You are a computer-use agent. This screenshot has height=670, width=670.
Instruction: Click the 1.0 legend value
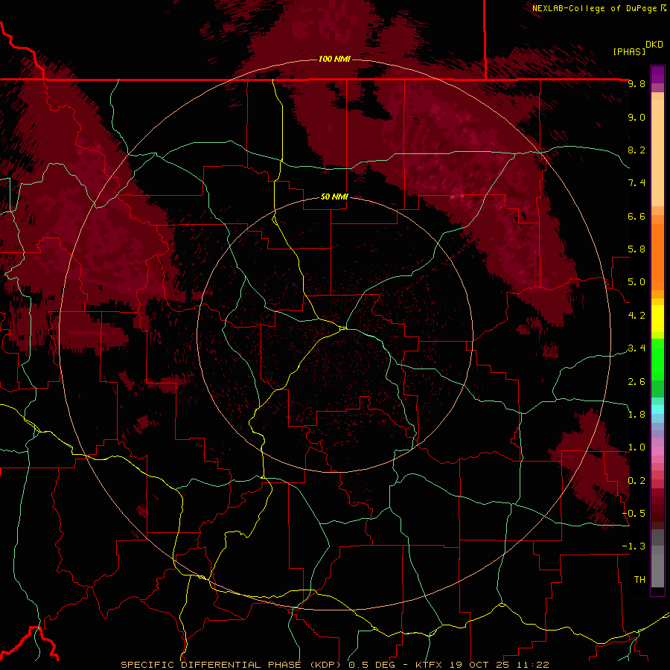point(636,447)
